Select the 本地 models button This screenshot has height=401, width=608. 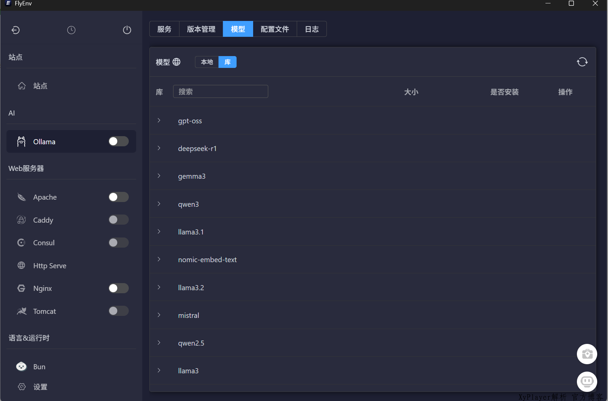click(207, 62)
